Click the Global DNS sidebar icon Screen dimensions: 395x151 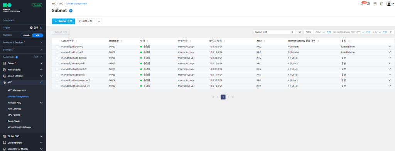pos(4,136)
